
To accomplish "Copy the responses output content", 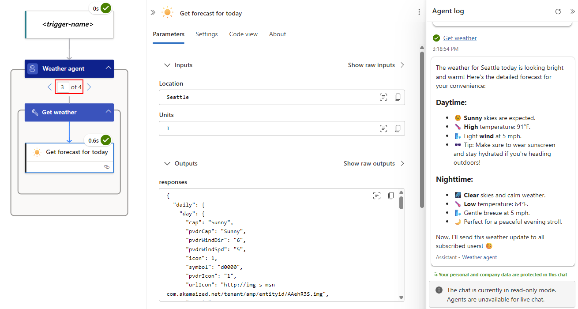I will [x=391, y=196].
